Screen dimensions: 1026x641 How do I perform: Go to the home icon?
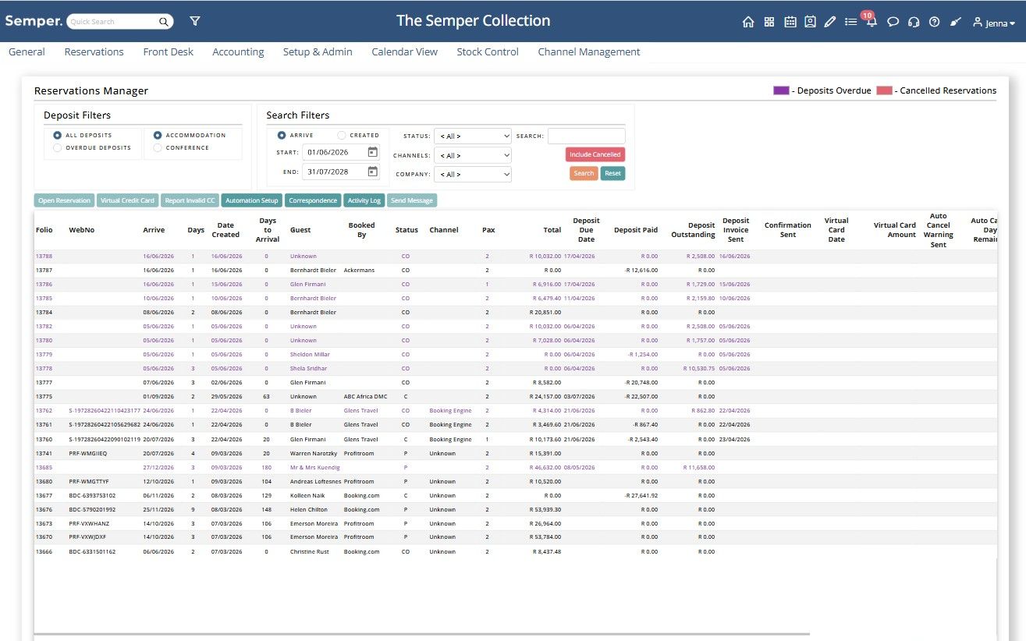[748, 22]
